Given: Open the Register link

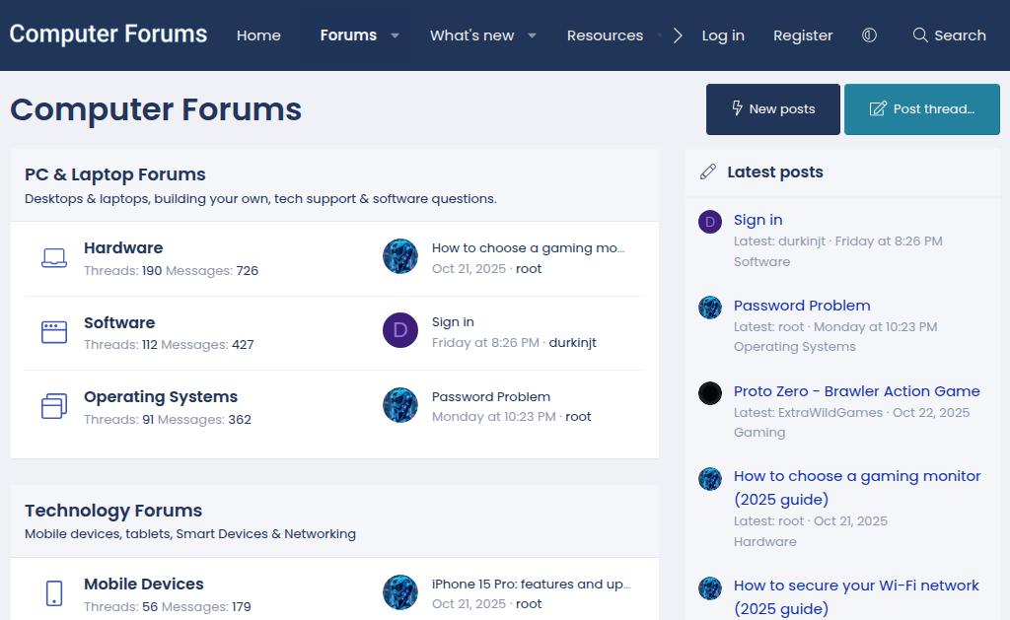Looking at the screenshot, I should click(x=803, y=35).
